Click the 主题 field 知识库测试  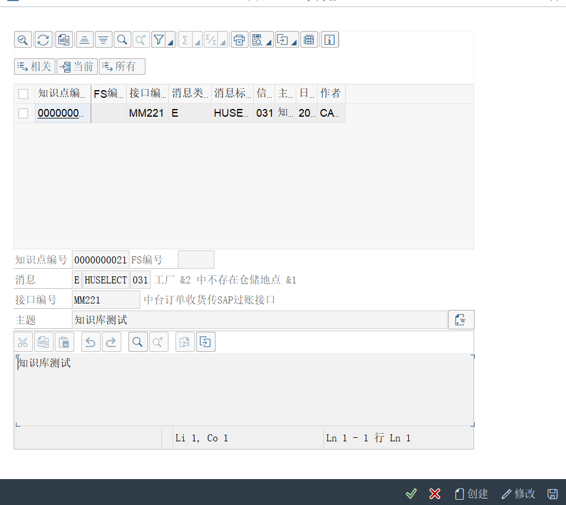pos(260,320)
